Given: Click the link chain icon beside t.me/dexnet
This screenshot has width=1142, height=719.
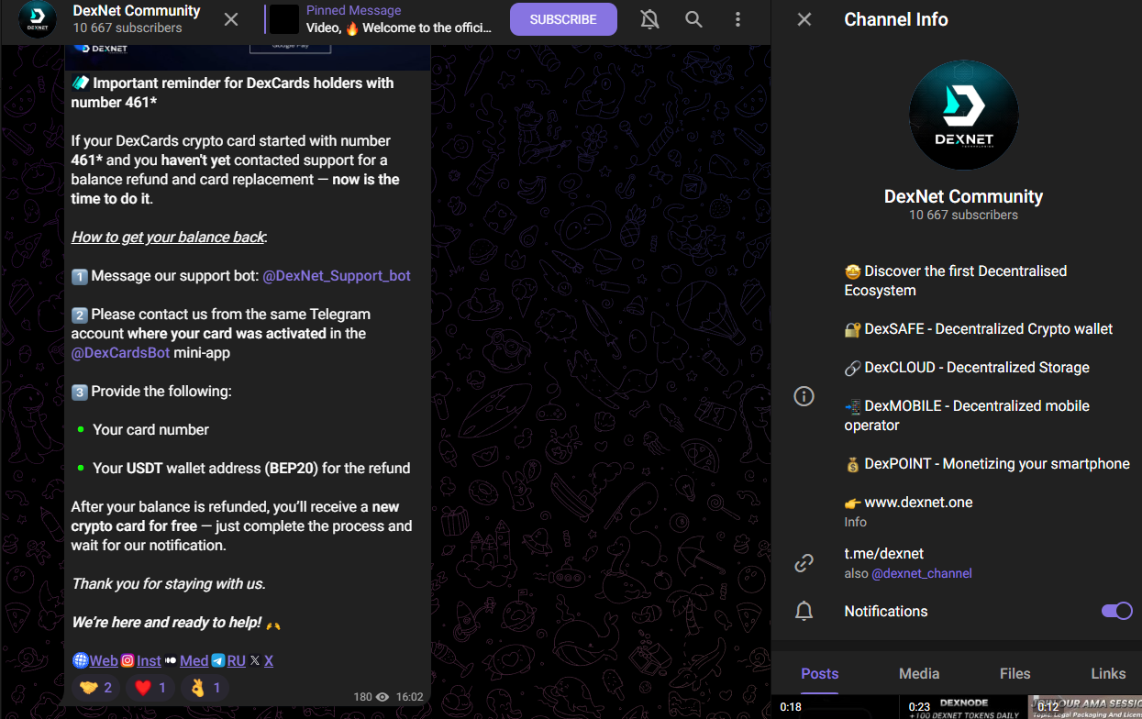Looking at the screenshot, I should pyautogui.click(x=804, y=563).
